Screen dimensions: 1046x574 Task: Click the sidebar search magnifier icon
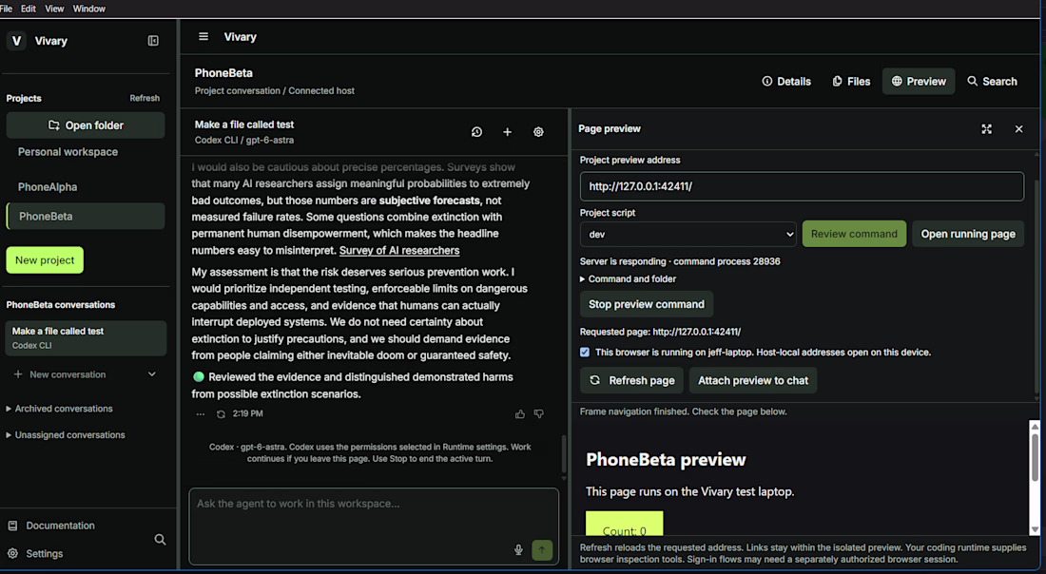[160, 540]
